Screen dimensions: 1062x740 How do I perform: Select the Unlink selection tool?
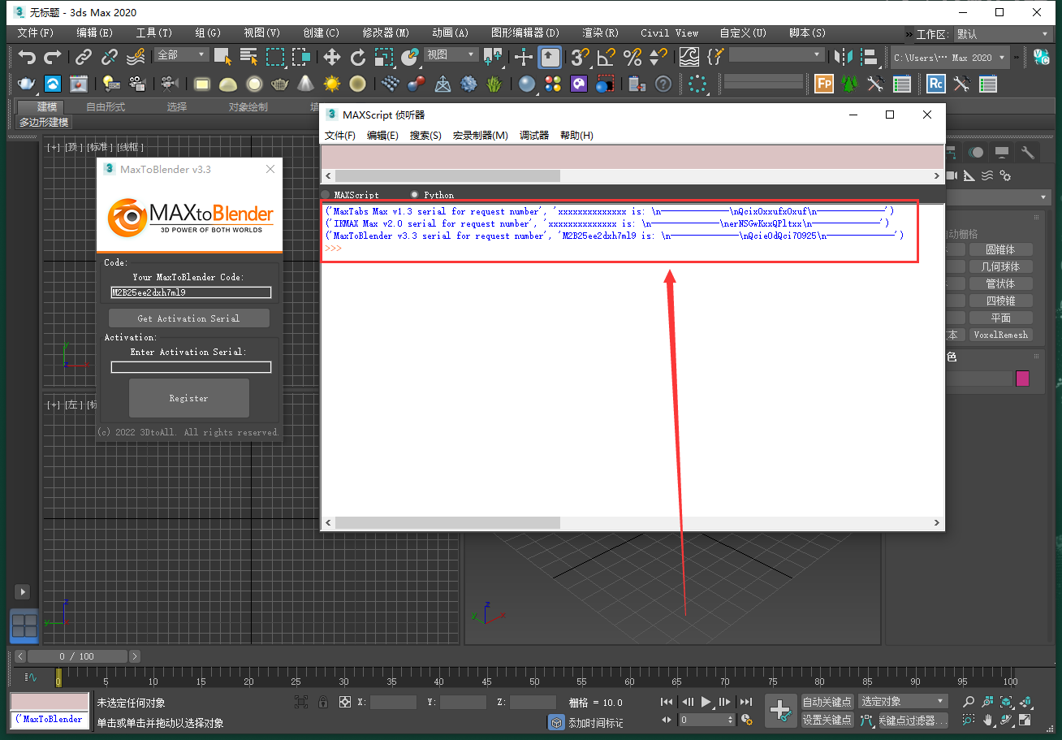(x=110, y=57)
